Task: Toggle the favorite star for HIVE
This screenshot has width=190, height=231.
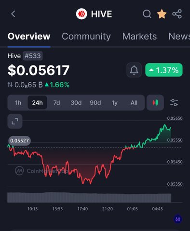Action: click(x=162, y=14)
